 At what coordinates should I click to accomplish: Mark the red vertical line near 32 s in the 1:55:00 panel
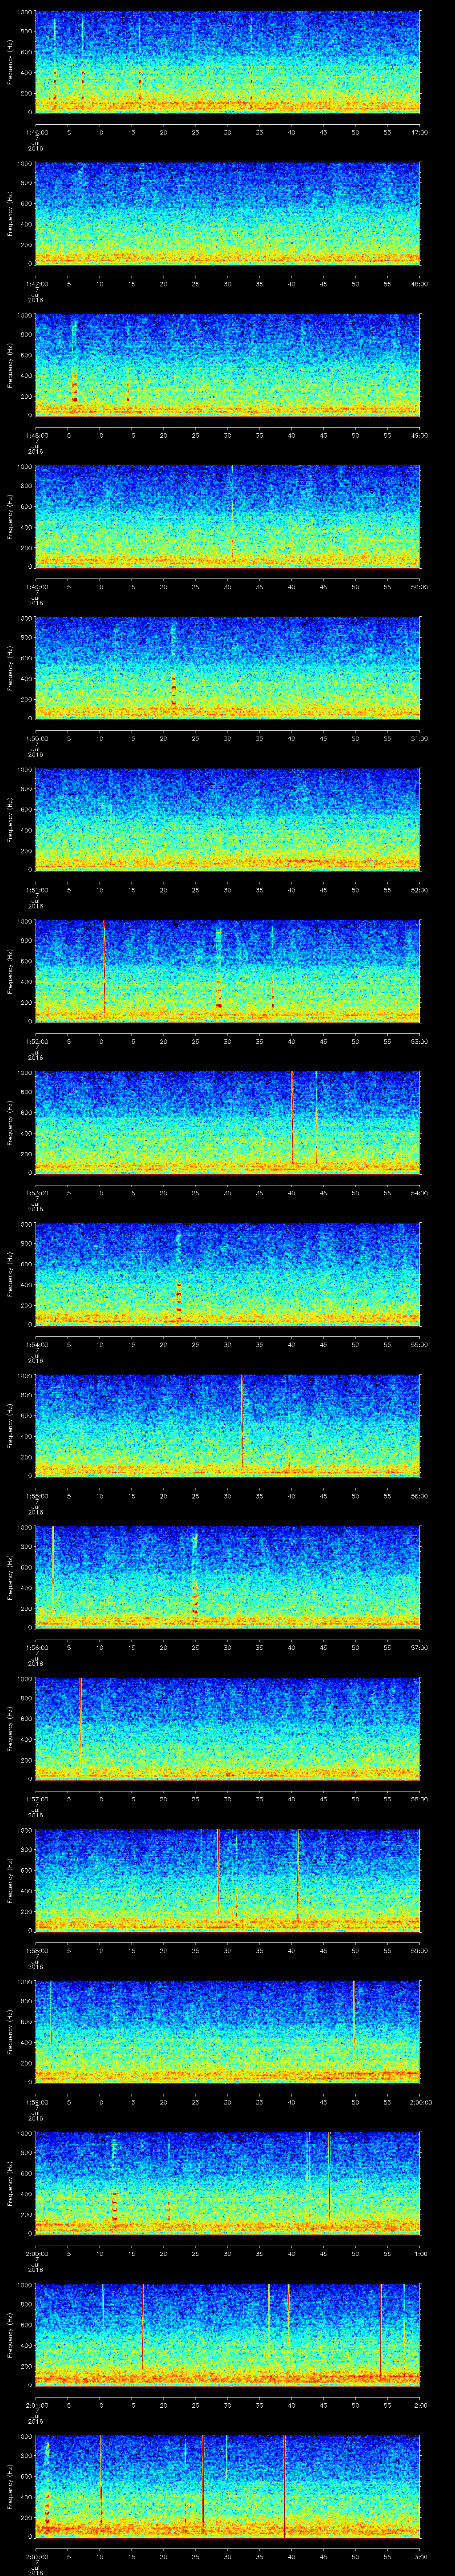coord(242,1422)
